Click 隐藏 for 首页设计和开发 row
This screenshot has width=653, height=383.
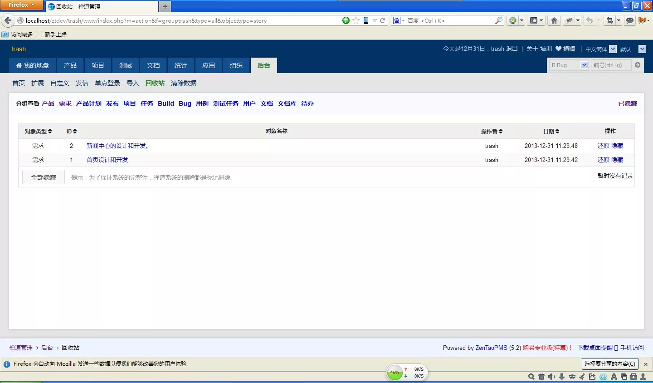pyautogui.click(x=617, y=160)
